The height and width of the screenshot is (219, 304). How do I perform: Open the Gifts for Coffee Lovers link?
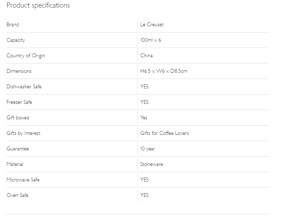(x=165, y=133)
